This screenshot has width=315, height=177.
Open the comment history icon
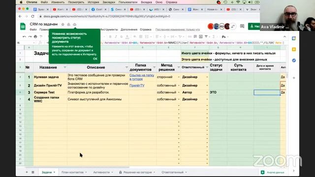click(242, 26)
